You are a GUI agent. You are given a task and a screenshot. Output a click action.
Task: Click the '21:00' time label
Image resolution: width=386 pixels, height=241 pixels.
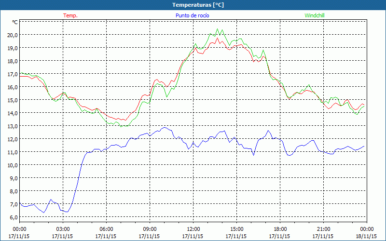point(323,229)
